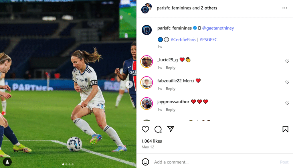Open the emoji picker smiley icon
The width and height of the screenshot is (293, 168).
click(145, 162)
